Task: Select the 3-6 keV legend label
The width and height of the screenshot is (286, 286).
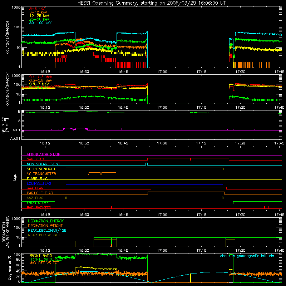Action: (37, 9)
